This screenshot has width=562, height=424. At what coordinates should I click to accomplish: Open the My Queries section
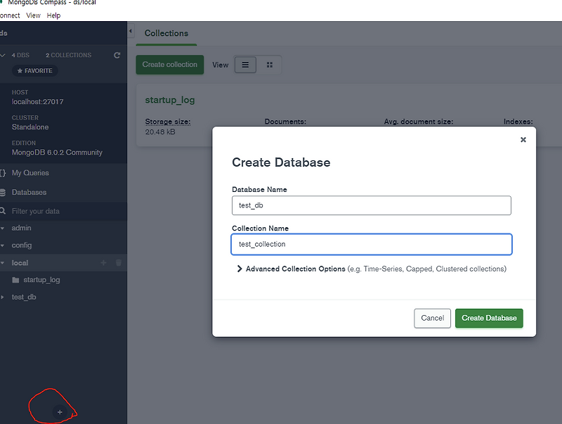[x=30, y=173]
